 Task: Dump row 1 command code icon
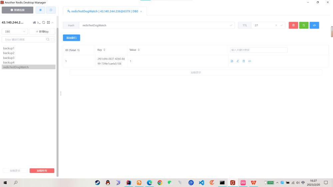tap(249, 61)
